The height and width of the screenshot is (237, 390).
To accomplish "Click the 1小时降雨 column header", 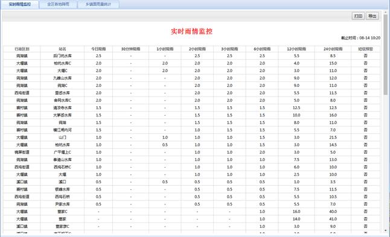I will (x=165, y=49).
